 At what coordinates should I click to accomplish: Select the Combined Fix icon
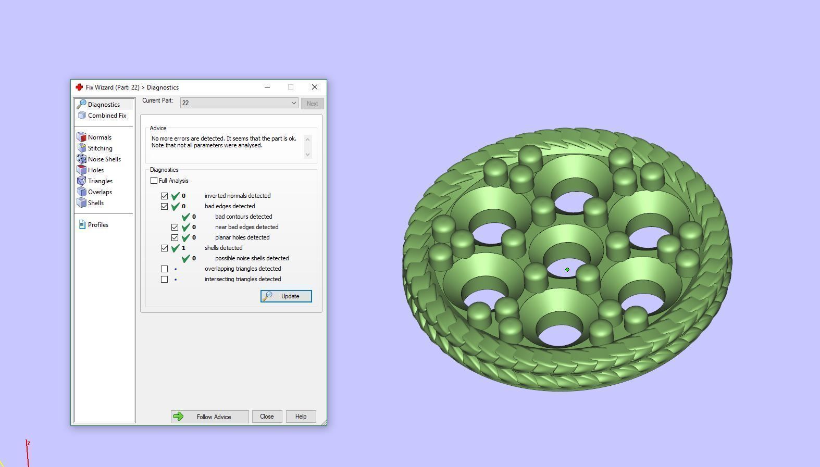[x=82, y=116]
